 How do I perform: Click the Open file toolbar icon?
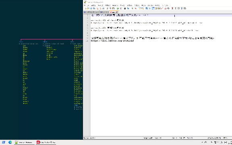88,8
